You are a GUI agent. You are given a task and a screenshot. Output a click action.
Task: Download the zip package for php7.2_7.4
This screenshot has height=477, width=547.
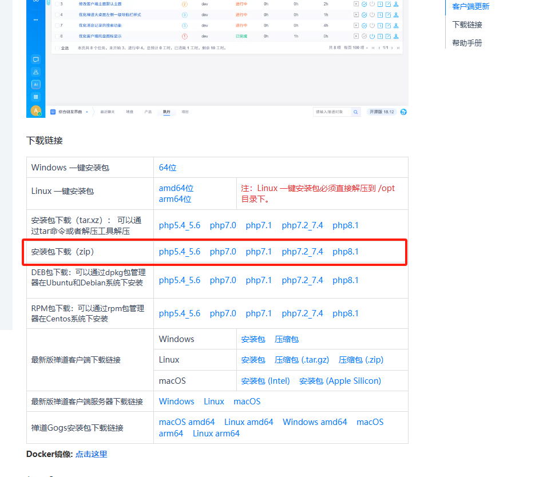[303, 252]
